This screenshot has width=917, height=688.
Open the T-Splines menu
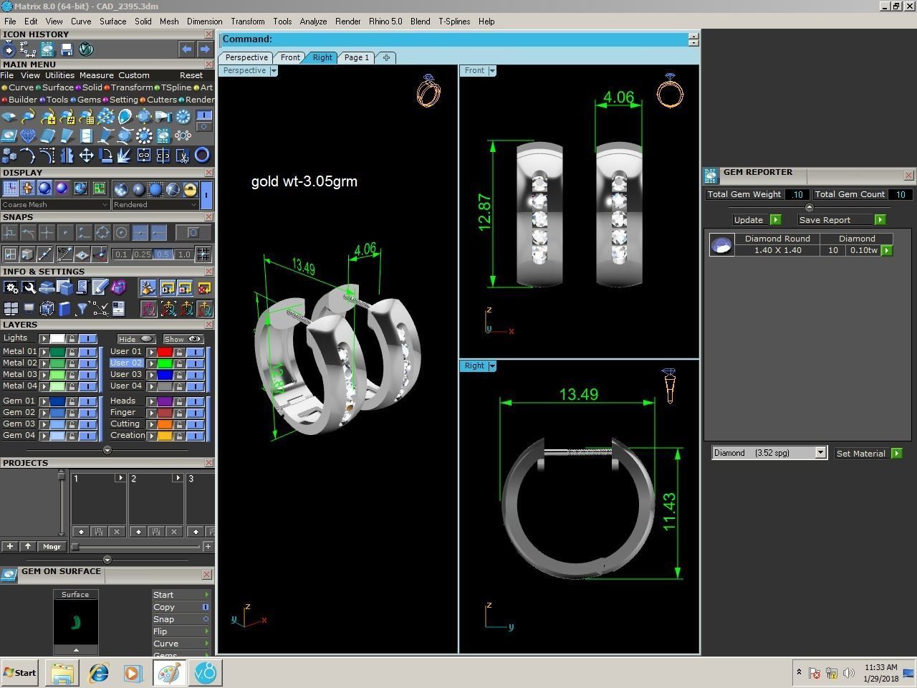[x=454, y=21]
